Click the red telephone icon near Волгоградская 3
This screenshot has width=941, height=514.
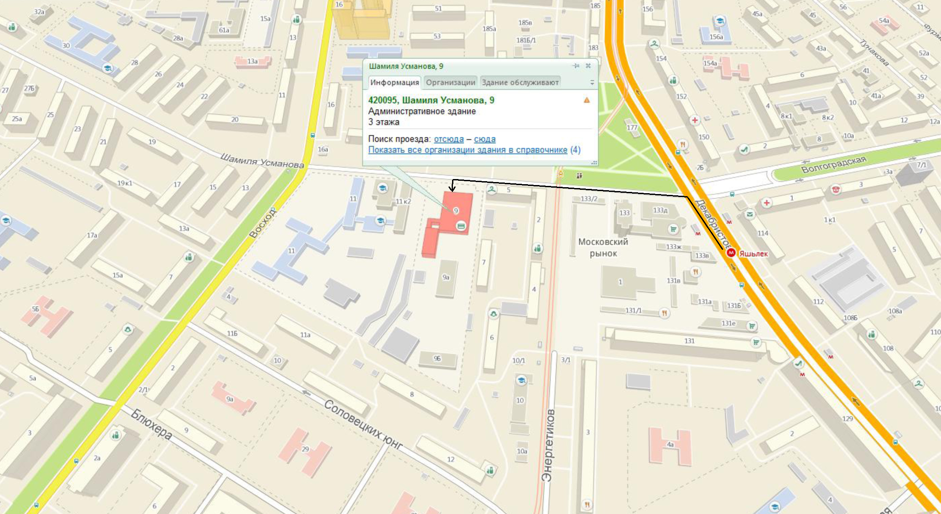[x=835, y=189]
